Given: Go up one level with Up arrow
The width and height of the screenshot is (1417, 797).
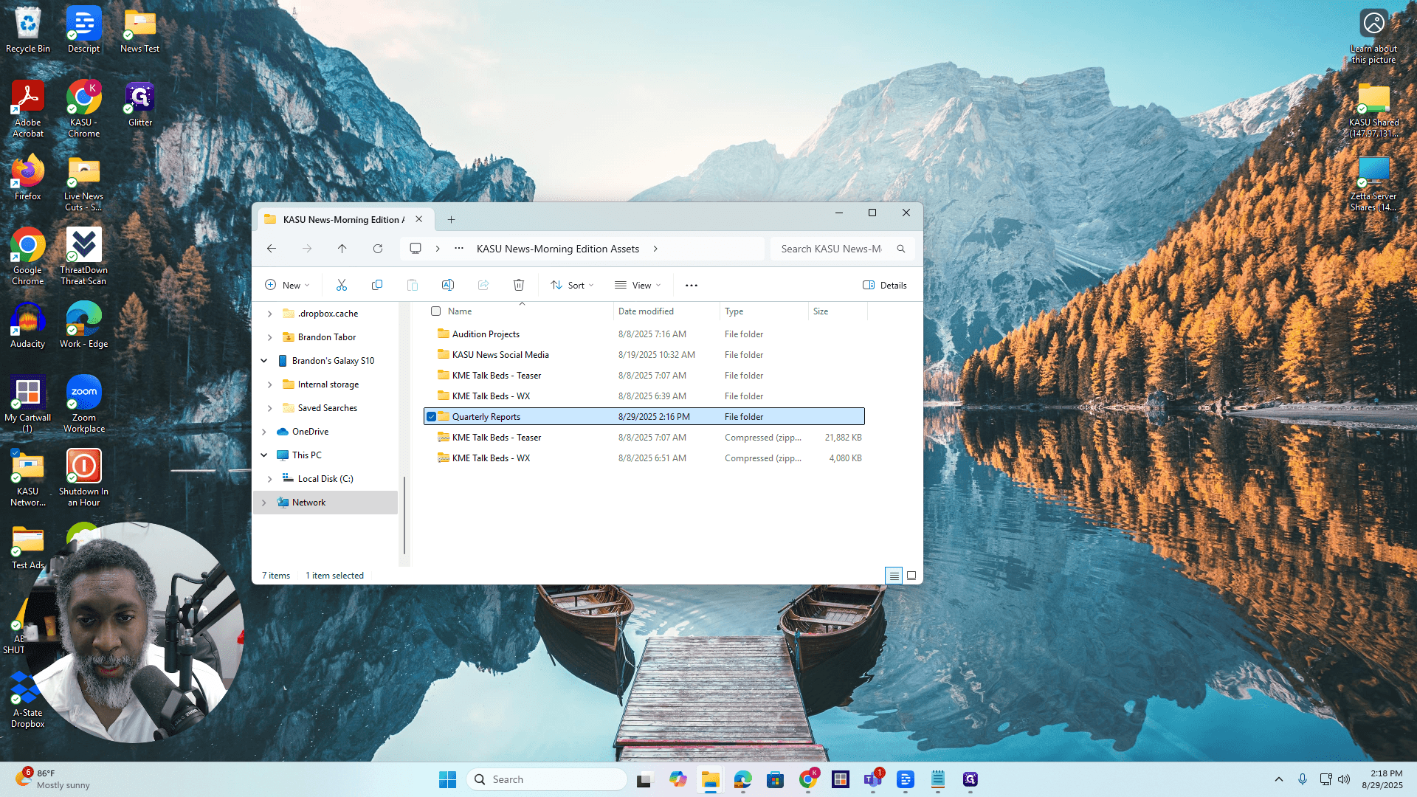Looking at the screenshot, I should pyautogui.click(x=342, y=249).
